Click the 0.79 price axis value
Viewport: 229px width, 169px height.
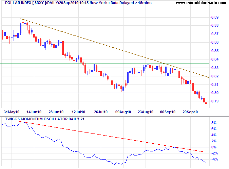[x=215, y=101]
